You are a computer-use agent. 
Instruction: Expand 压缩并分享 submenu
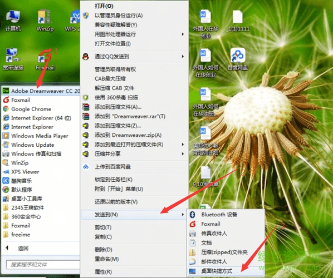tap(134, 154)
